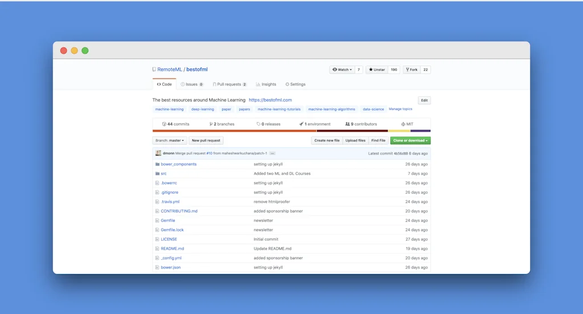
Task: Open the README.md file
Action: [x=172, y=248]
